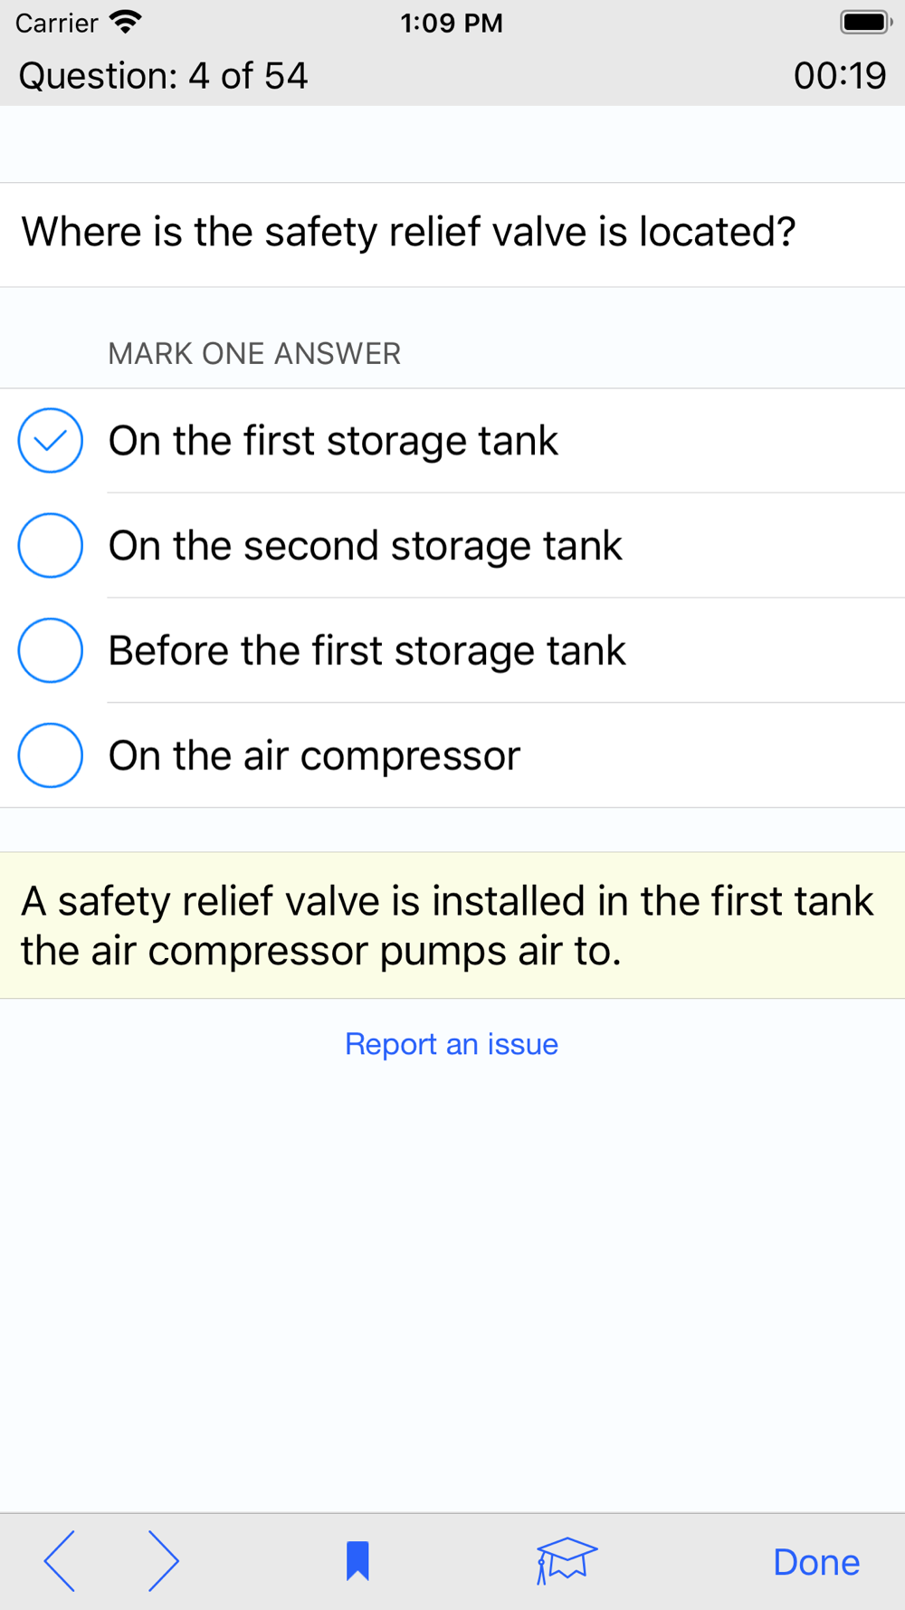
Task: Tap the battery indicator in the status bar
Action: click(866, 22)
